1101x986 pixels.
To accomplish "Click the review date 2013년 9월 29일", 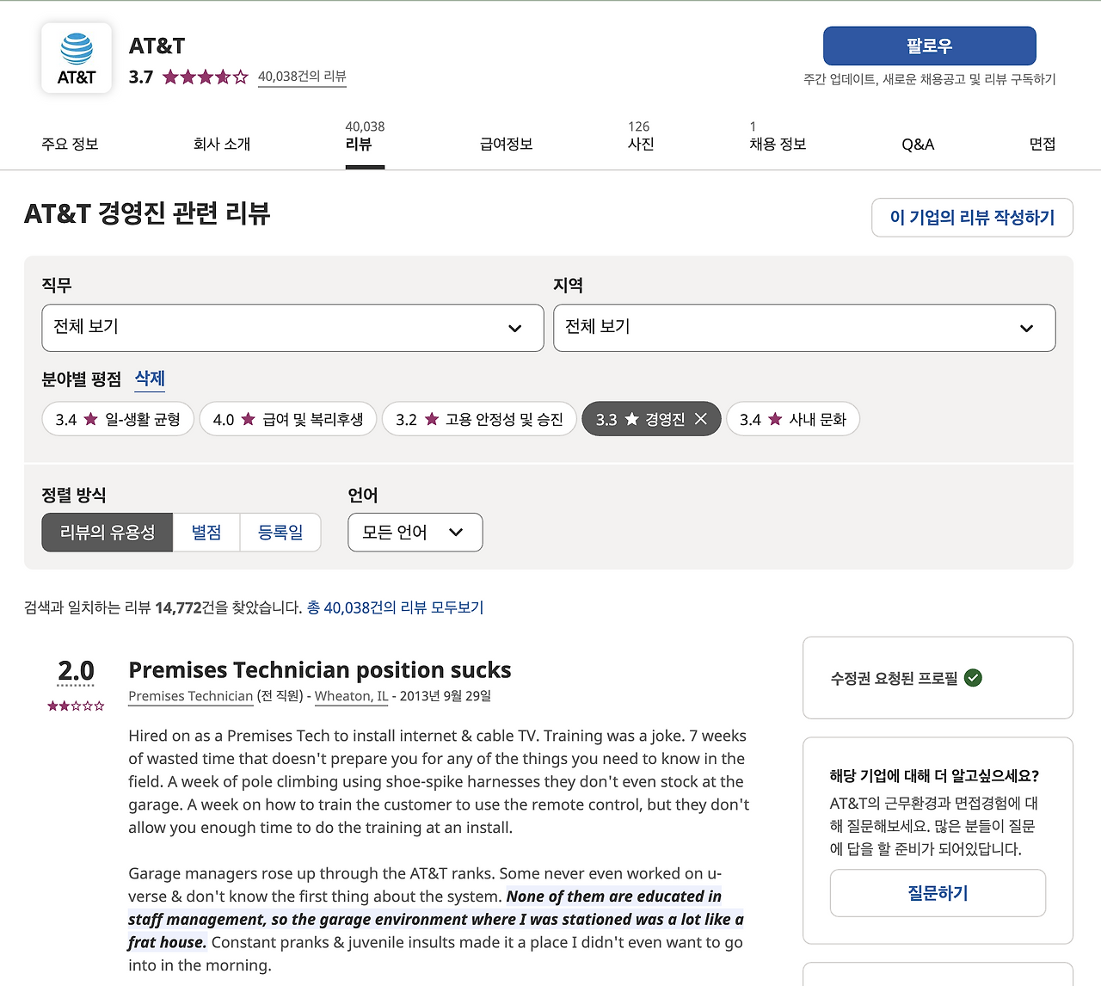I will [x=446, y=696].
